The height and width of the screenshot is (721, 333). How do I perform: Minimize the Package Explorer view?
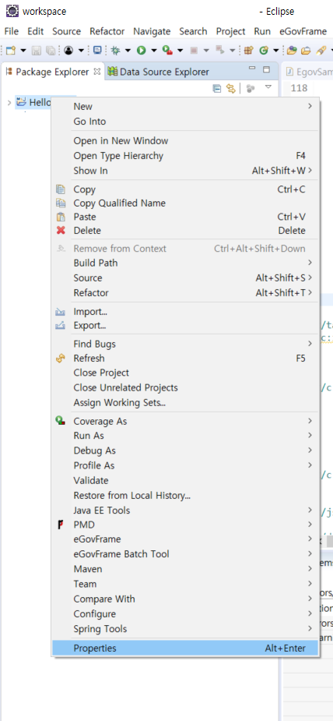pyautogui.click(x=252, y=69)
